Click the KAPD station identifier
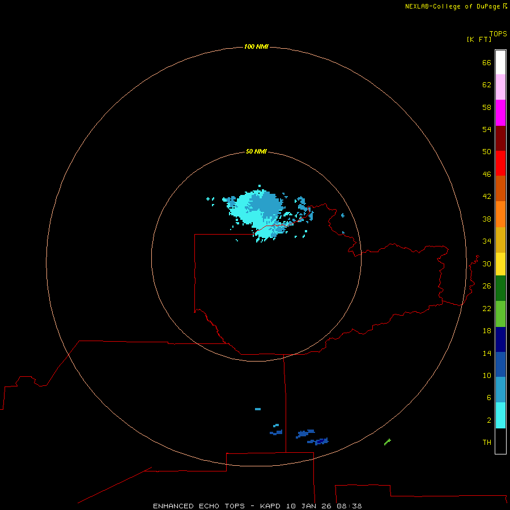The height and width of the screenshot is (510, 510). pos(270,506)
